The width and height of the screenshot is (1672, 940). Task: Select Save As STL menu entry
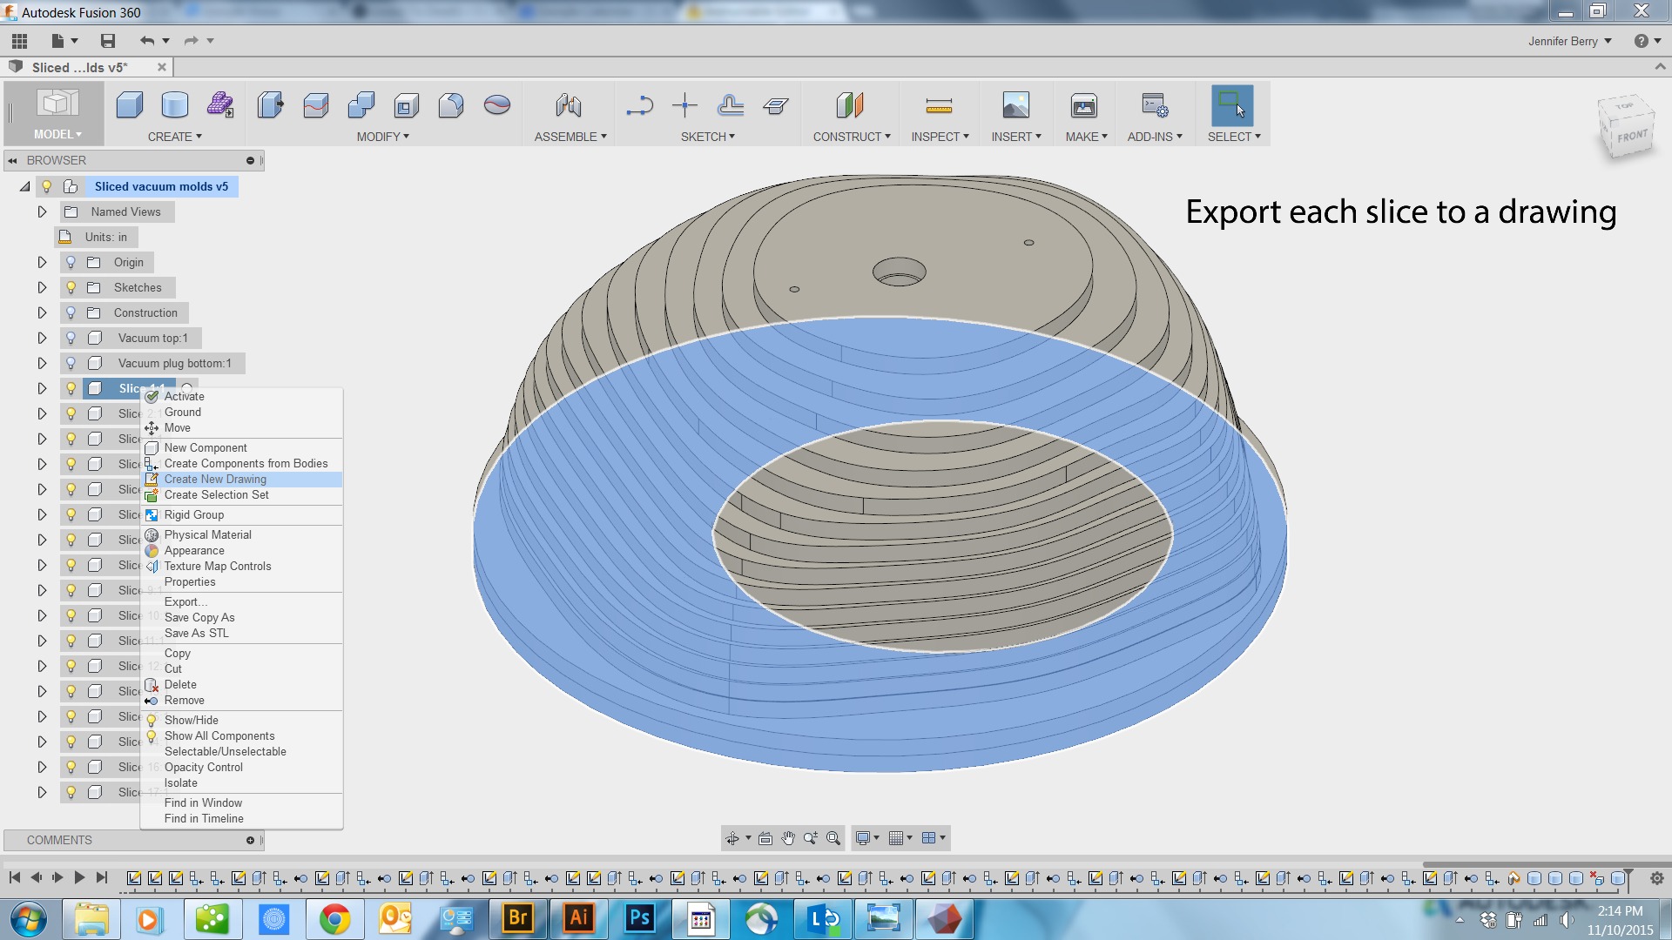[196, 633]
